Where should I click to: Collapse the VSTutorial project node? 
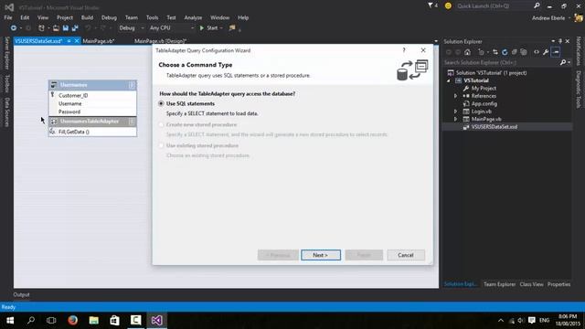click(x=449, y=80)
